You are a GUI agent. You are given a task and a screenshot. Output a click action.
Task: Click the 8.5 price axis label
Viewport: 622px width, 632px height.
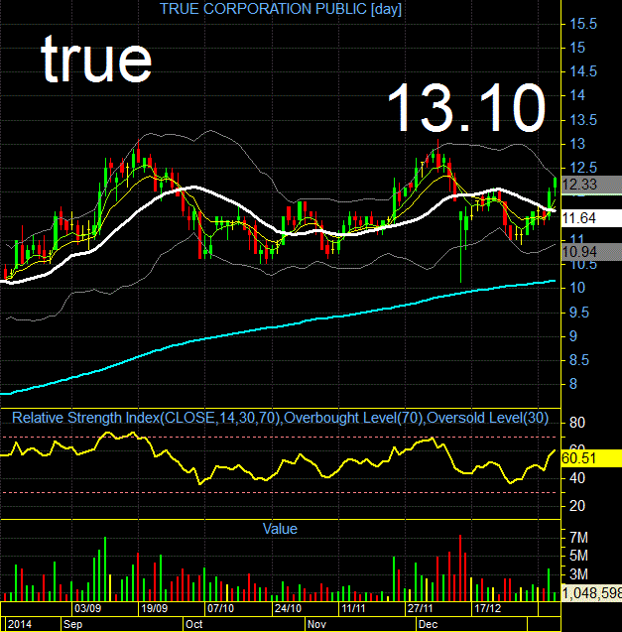pos(579,360)
